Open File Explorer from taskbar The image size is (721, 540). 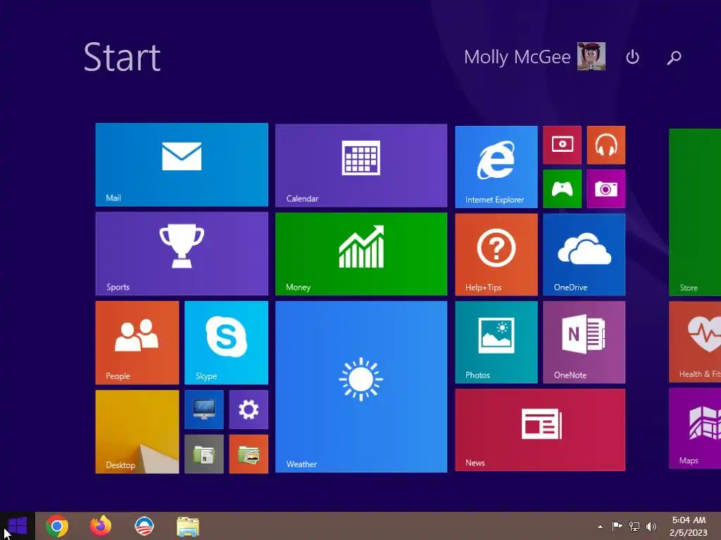pos(188,527)
